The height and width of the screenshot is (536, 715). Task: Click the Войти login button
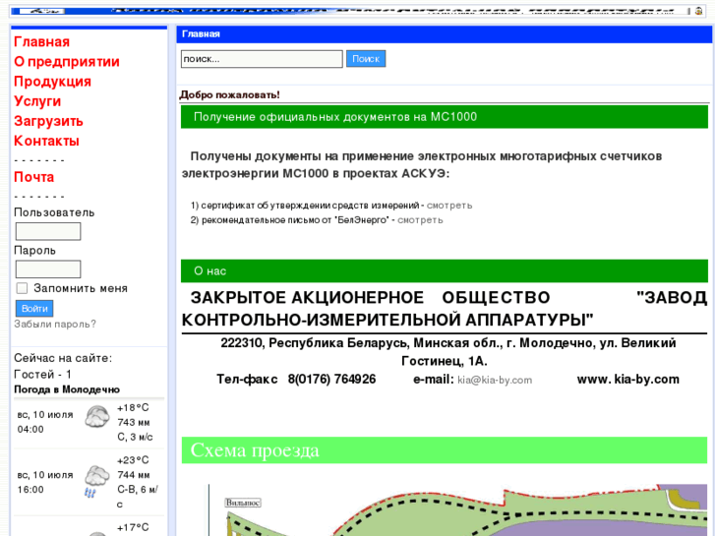34,309
